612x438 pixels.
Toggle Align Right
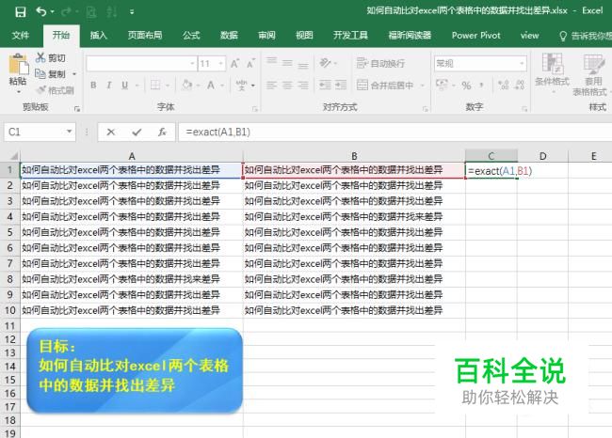pos(303,85)
